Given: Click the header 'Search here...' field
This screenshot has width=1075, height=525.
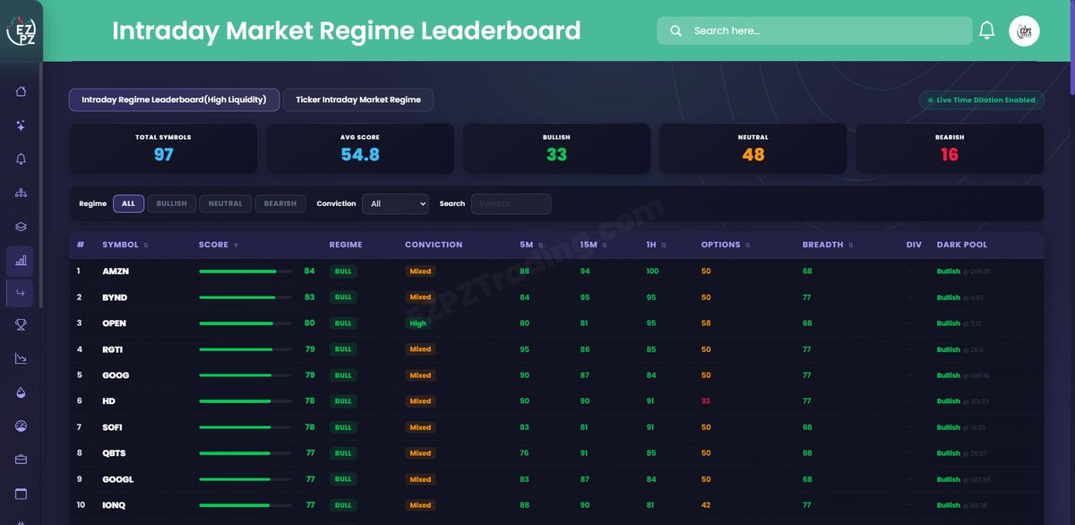Looking at the screenshot, I should click(x=814, y=30).
